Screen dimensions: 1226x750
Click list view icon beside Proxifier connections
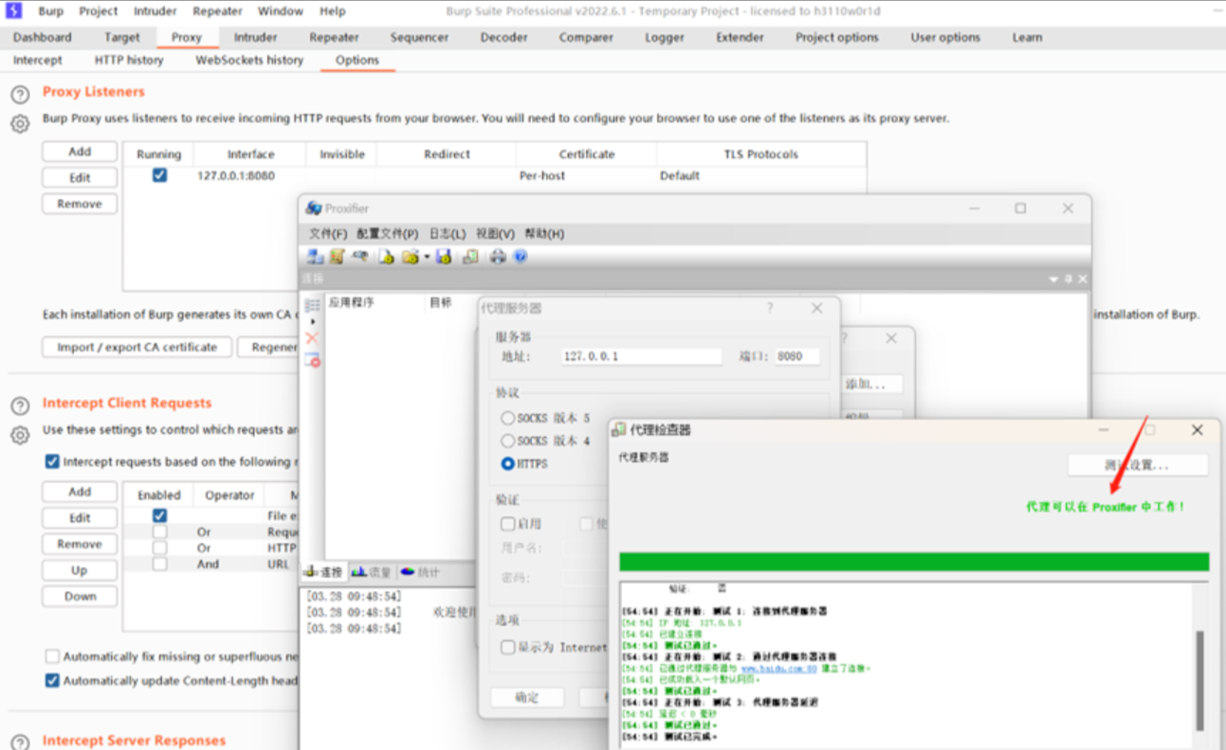click(x=312, y=305)
